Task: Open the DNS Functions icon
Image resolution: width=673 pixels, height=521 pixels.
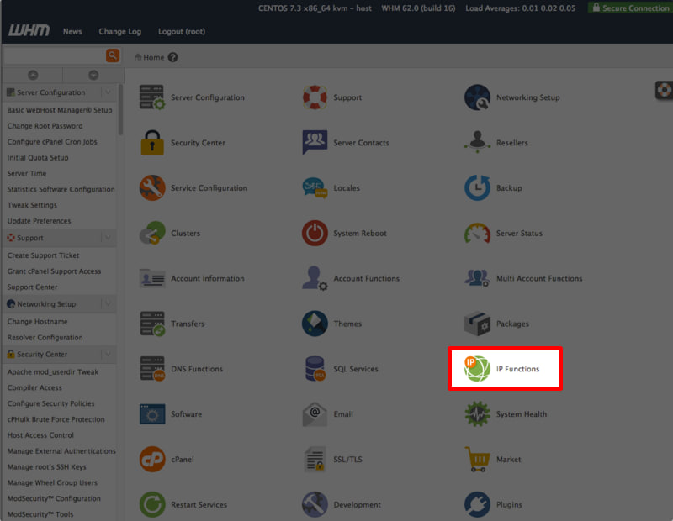Action: [x=152, y=369]
